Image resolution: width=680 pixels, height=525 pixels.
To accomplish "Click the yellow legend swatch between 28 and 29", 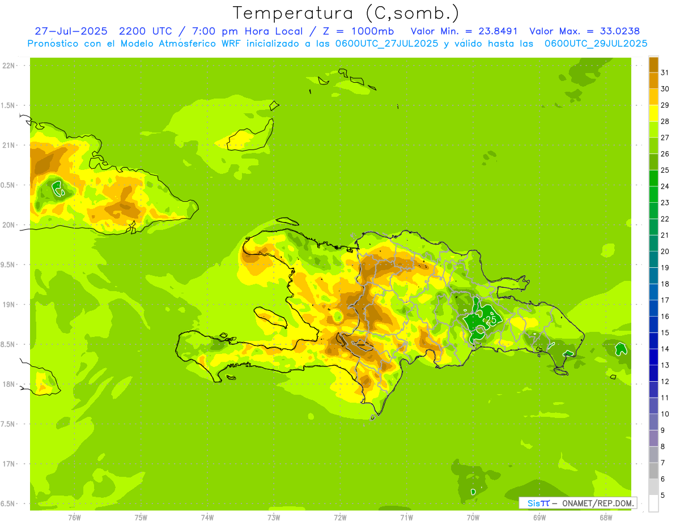I will [653, 113].
